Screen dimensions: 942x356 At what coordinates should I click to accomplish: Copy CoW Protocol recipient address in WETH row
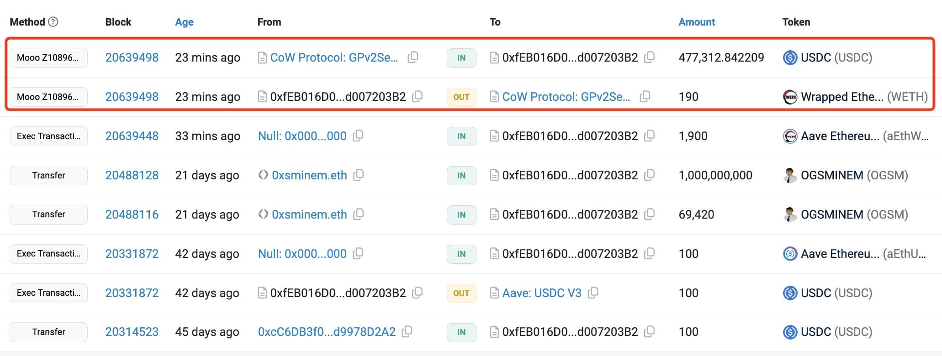point(645,96)
